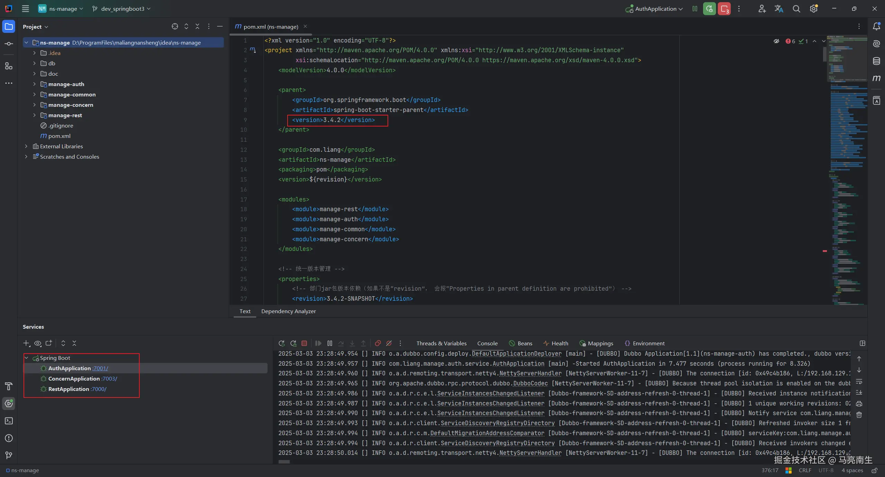The height and width of the screenshot is (477, 885).
Task: Expand the manage-auth module folder
Action: [x=34, y=84]
